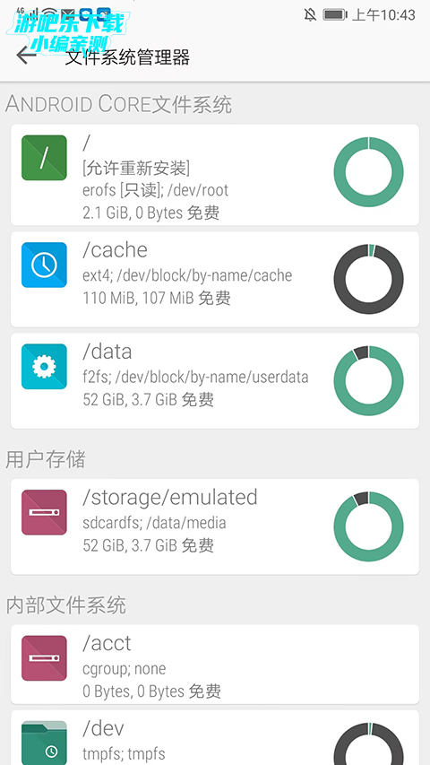Tap the back arrow in the header
Viewport: 430px width, 765px height.
26,55
